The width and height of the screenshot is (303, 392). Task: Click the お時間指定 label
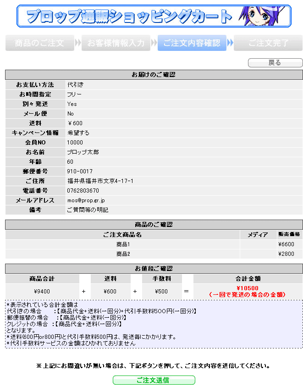35,94
